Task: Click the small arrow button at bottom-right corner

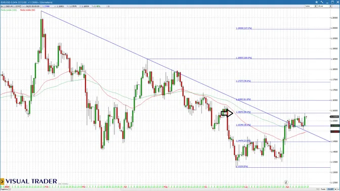Action: (x=338, y=189)
